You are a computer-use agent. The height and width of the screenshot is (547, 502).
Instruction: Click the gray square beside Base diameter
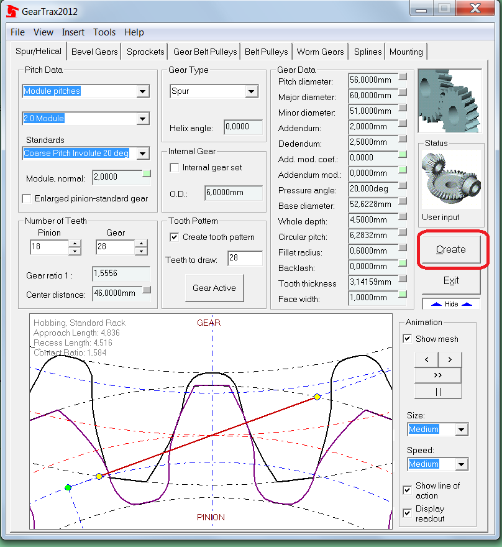point(403,201)
